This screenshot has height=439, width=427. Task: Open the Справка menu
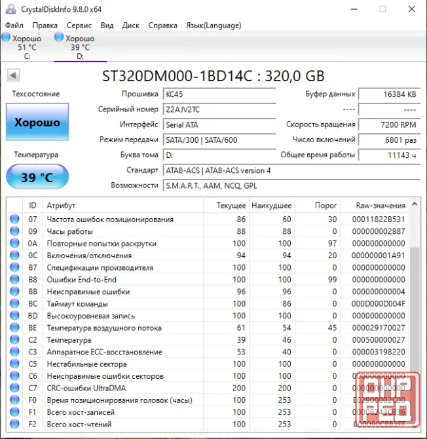[162, 25]
